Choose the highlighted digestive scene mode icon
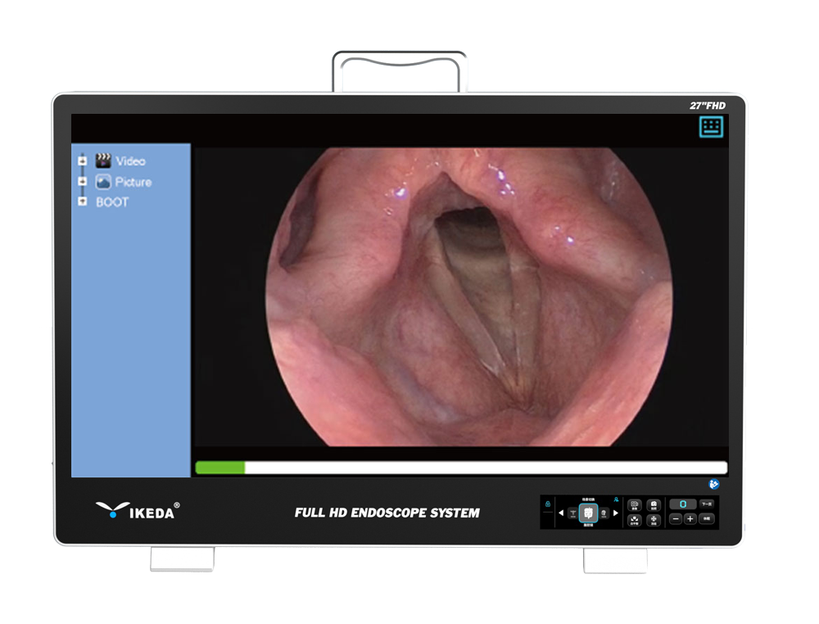This screenshot has height=624, width=819. click(x=588, y=513)
